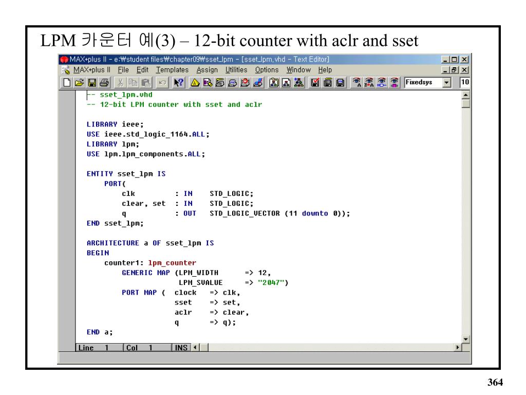Click the text "LPM_SVALUE"
This screenshot has height=395, width=526.
click(200, 282)
